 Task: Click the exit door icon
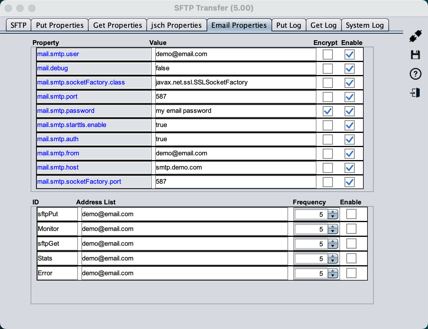click(415, 93)
